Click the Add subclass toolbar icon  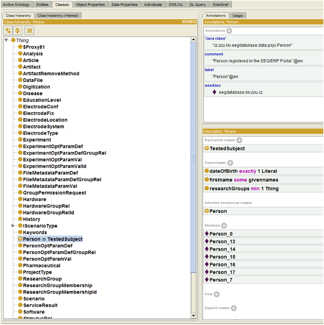point(8,31)
